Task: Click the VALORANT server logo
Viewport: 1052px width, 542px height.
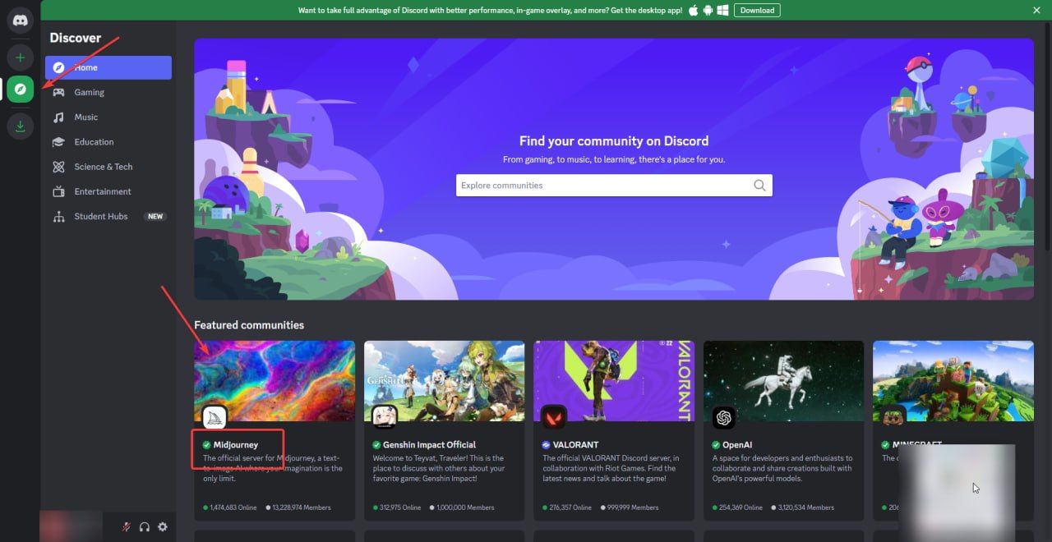Action: pyautogui.click(x=554, y=418)
